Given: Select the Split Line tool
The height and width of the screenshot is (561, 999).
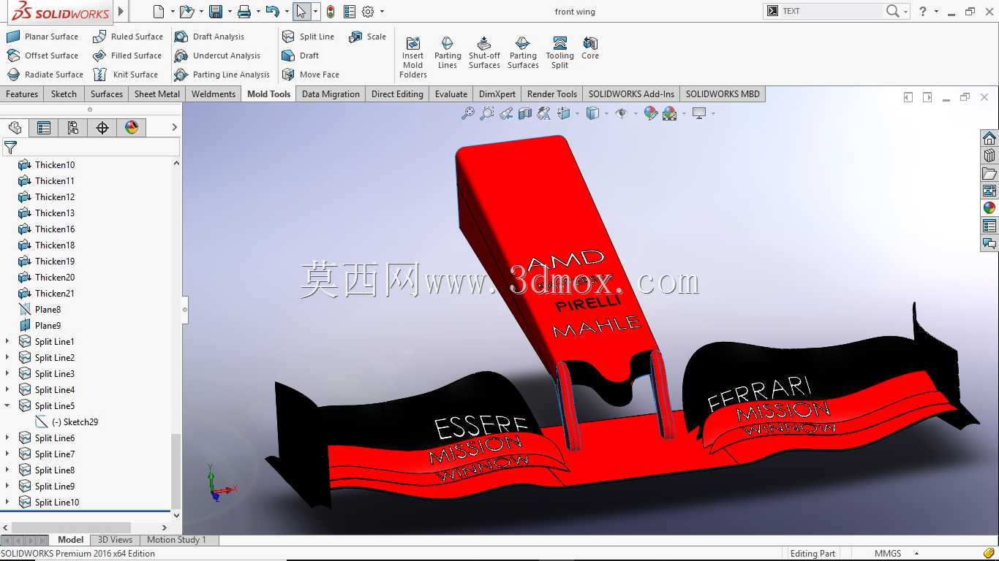Looking at the screenshot, I should click(x=308, y=37).
